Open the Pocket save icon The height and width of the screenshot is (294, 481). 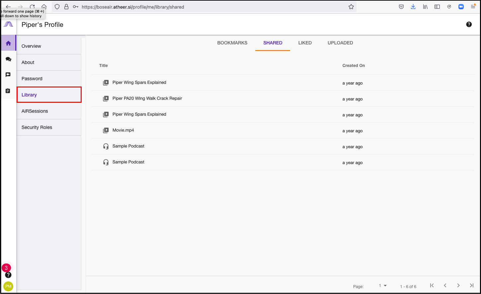tap(401, 7)
